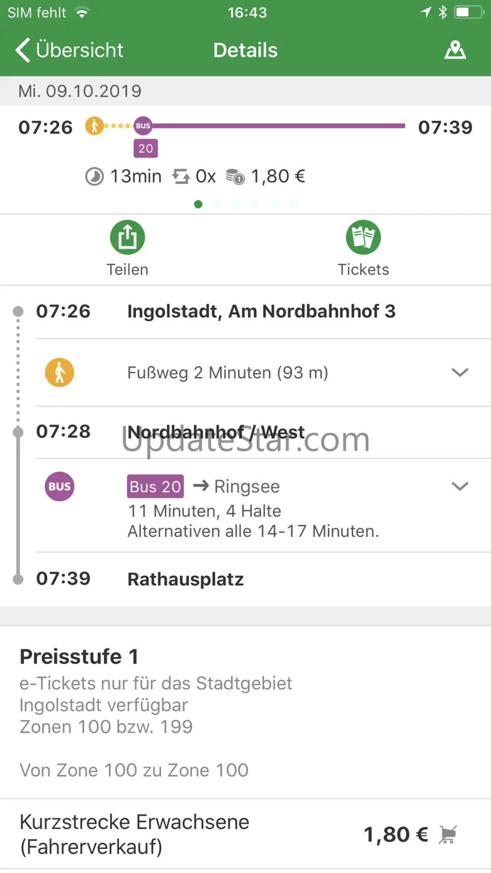
Task: Select Ingolstadt, Am Nordbahnhof 3 origin
Action: click(261, 312)
